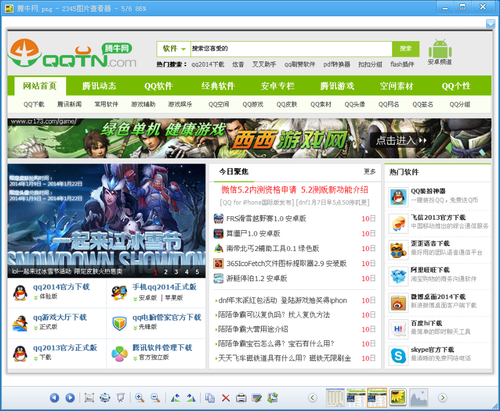Click the QQTN.com site logo
Screen dimensions: 500x411
coord(73,53)
